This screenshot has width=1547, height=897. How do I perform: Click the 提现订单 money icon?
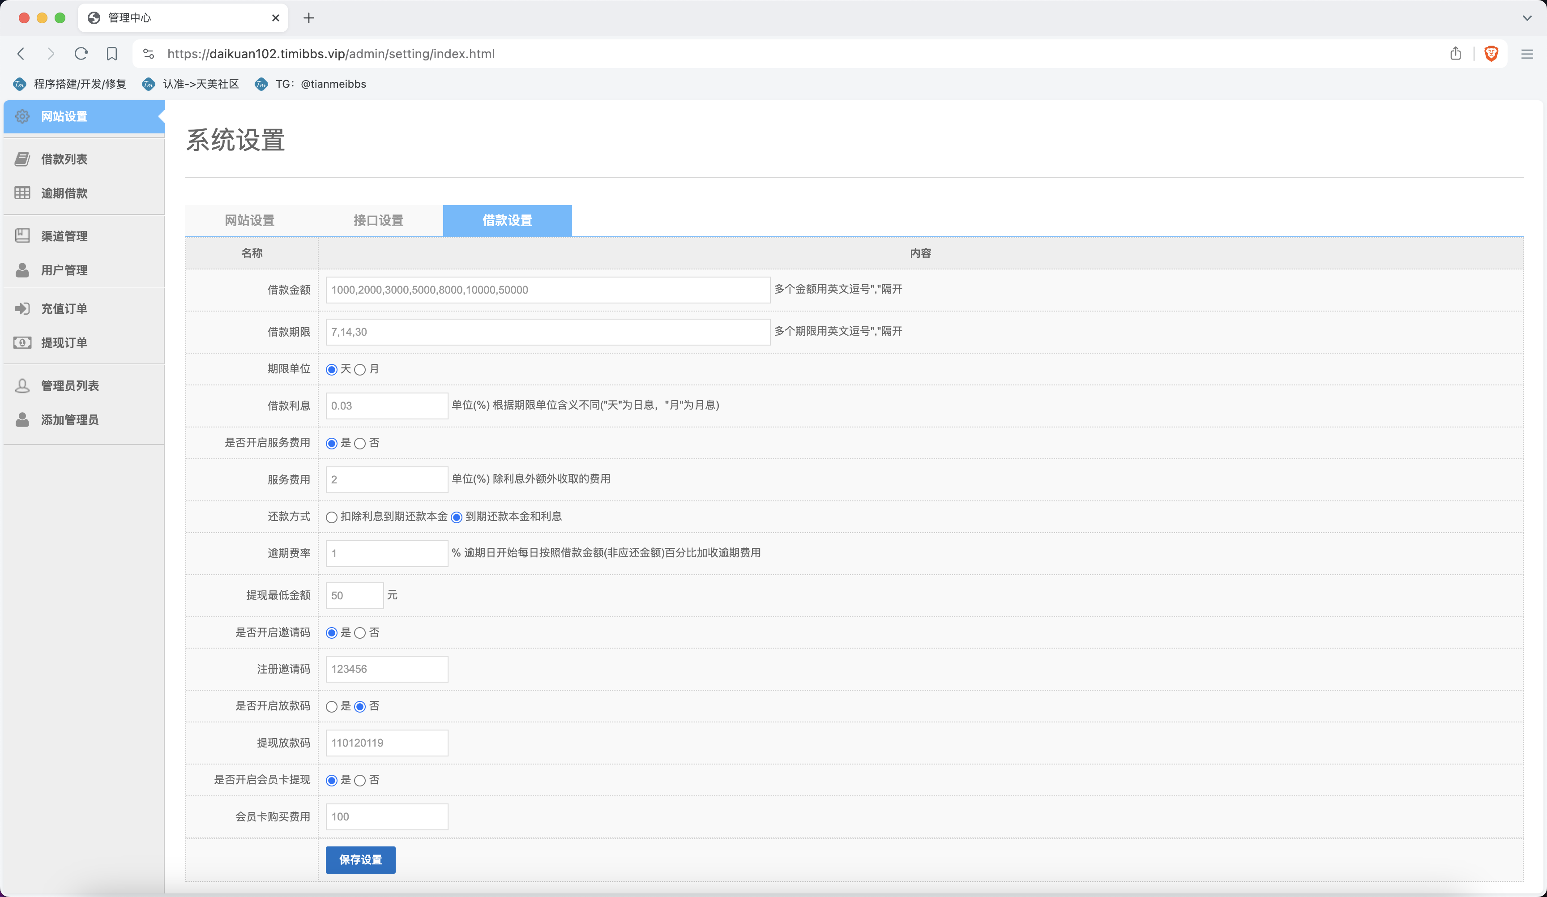coord(23,342)
